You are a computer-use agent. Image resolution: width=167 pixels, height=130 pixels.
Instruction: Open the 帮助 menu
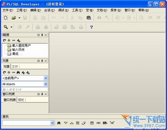144,10
